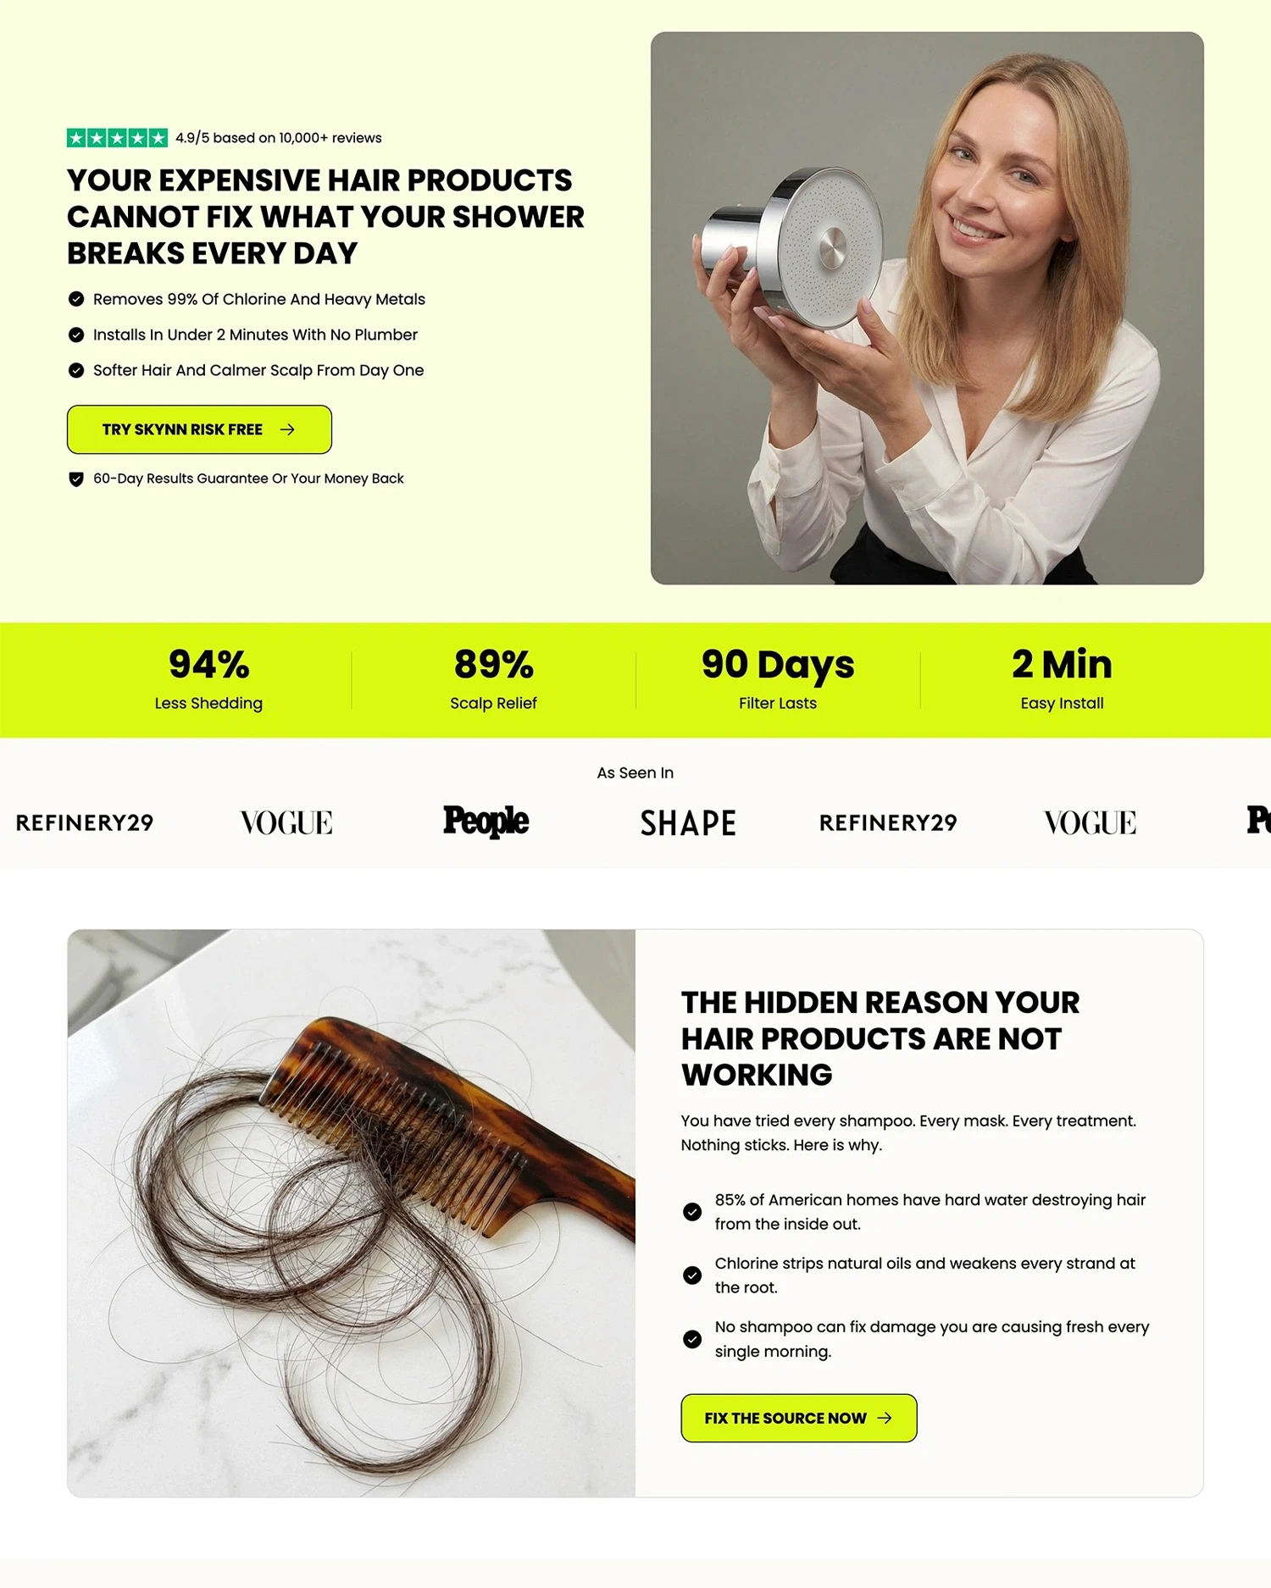Click the FIX THE SOURCE NOW button

pyautogui.click(x=799, y=1418)
